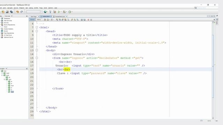Undo the last edit via toolbar

[x=17, y=12]
